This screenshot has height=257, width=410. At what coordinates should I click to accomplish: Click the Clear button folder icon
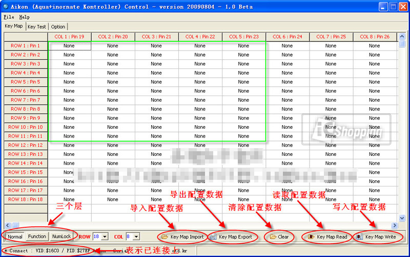(x=273, y=237)
